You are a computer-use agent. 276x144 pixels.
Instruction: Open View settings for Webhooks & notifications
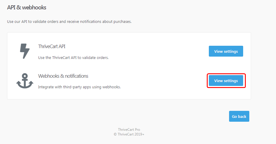point(226,81)
